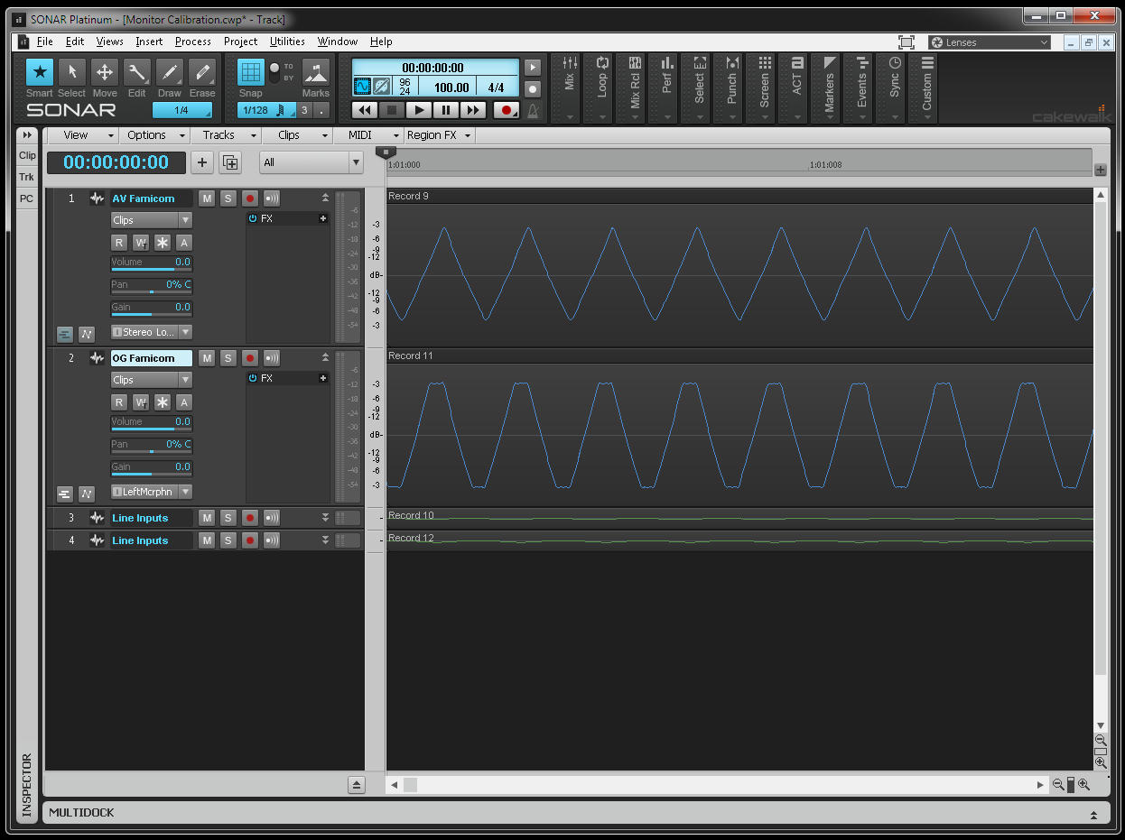Switch inspector to Trk tab
The width and height of the screenshot is (1125, 840).
27,178
